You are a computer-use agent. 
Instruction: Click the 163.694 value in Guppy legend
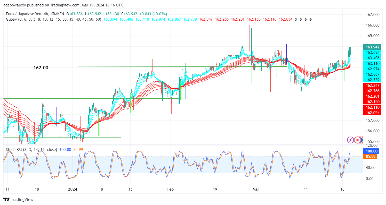pos(110,19)
